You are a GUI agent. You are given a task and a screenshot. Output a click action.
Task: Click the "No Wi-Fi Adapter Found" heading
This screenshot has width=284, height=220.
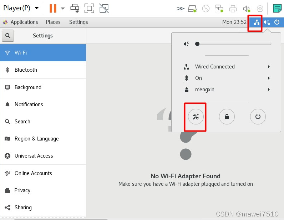click(x=186, y=176)
